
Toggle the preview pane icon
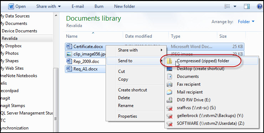(247, 6)
